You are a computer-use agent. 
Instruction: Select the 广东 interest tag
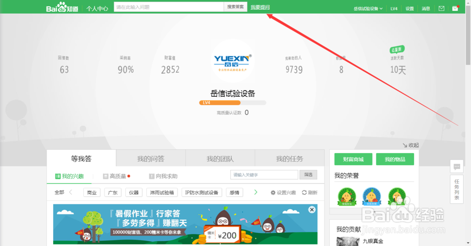point(113,192)
